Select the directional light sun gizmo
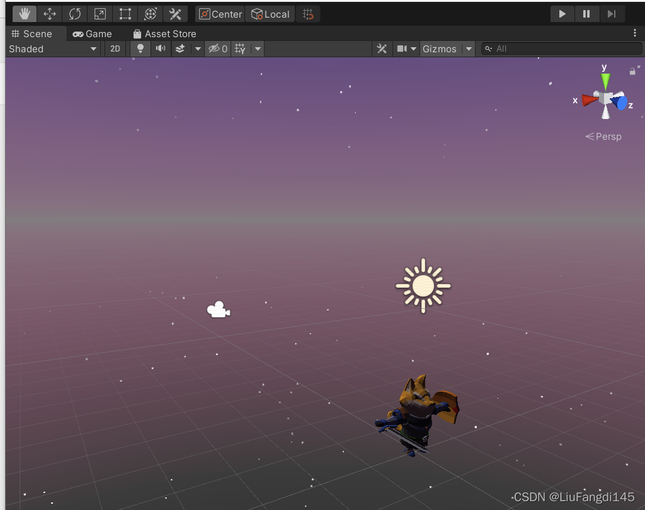Screen dimensions: 645x510 [423, 286]
